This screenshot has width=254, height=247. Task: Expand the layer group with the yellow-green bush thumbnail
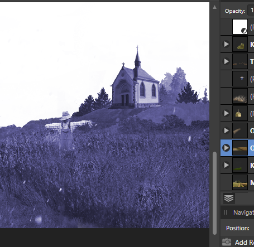tap(226, 44)
